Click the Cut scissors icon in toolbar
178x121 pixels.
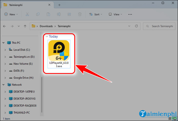point(27,14)
